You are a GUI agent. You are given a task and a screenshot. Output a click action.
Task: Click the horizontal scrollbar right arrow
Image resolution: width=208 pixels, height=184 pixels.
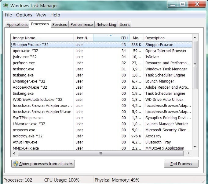[x=188, y=154]
